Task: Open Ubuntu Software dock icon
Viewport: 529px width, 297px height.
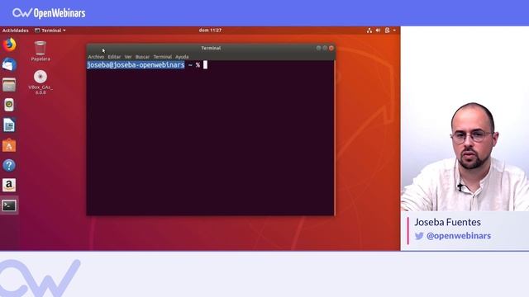Action: coord(9,145)
